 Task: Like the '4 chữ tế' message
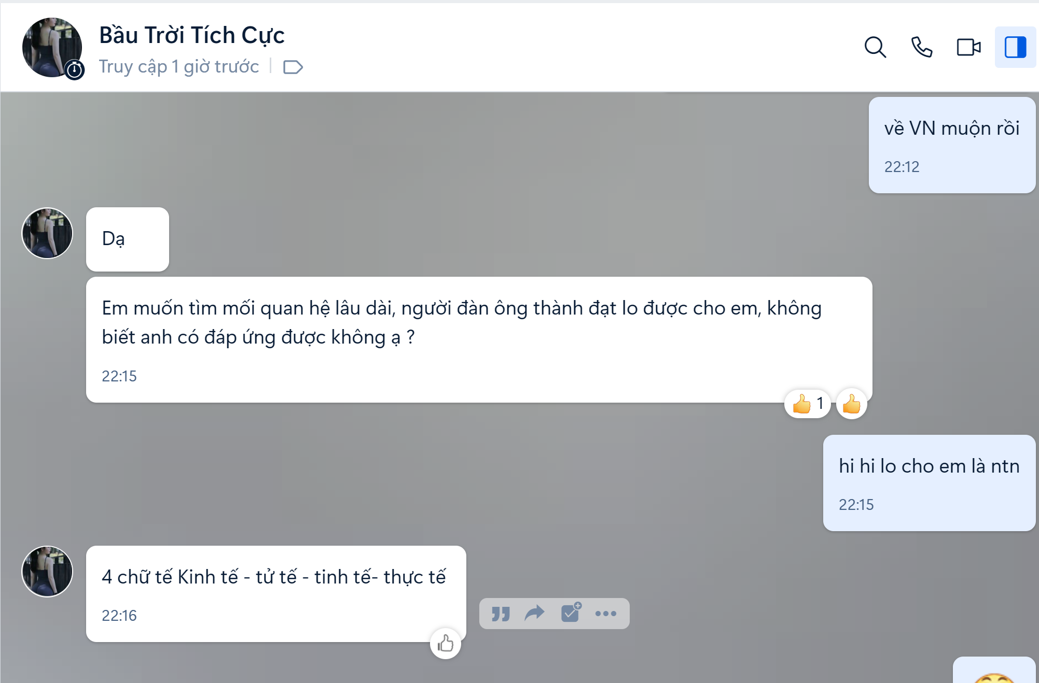pyautogui.click(x=446, y=644)
